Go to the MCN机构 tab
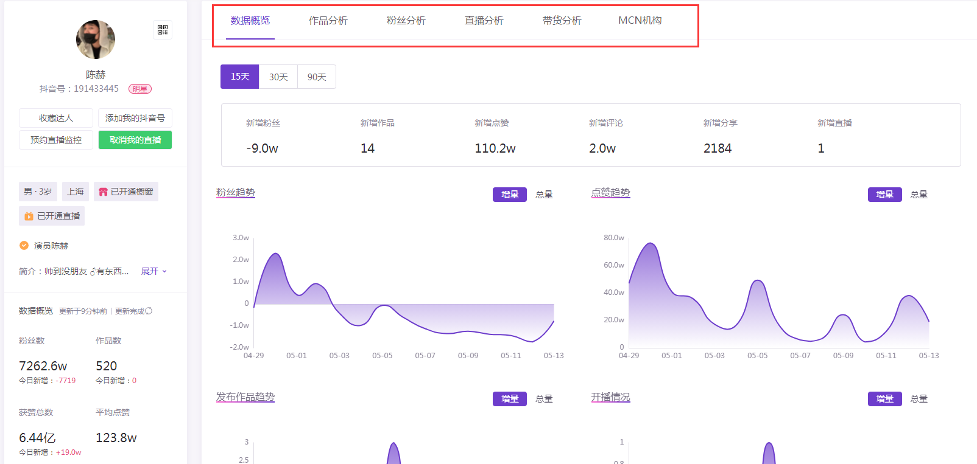This screenshot has width=977, height=464. point(640,21)
